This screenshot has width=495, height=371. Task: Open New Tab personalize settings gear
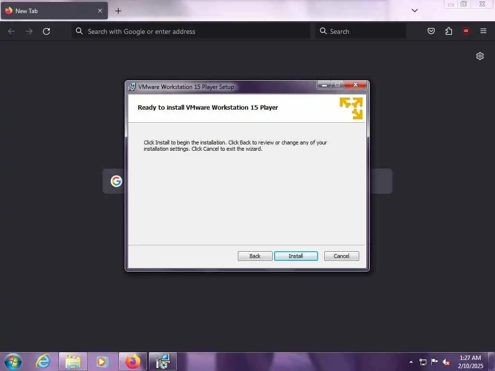pyautogui.click(x=480, y=56)
